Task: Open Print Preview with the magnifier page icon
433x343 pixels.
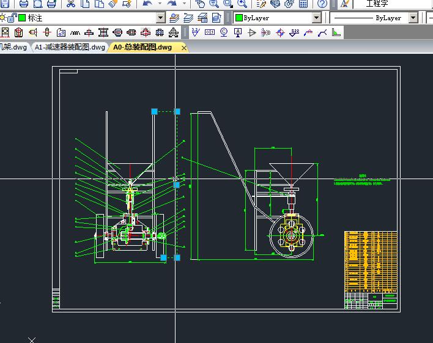Action: click(x=38, y=3)
